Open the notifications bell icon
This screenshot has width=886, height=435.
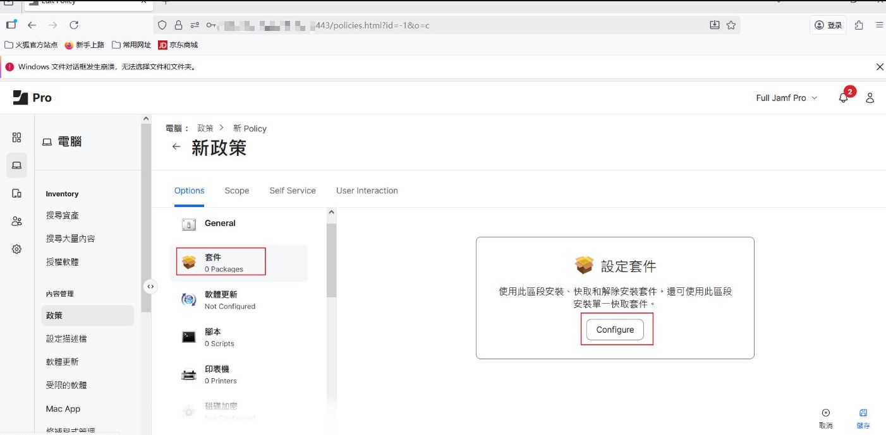click(x=843, y=98)
